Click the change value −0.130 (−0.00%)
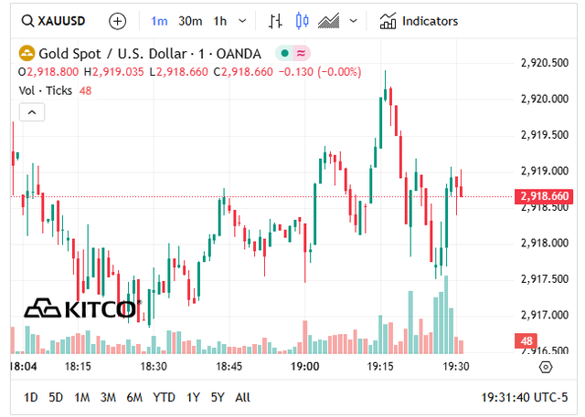Viewport: 585px width, 417px height. click(320, 72)
